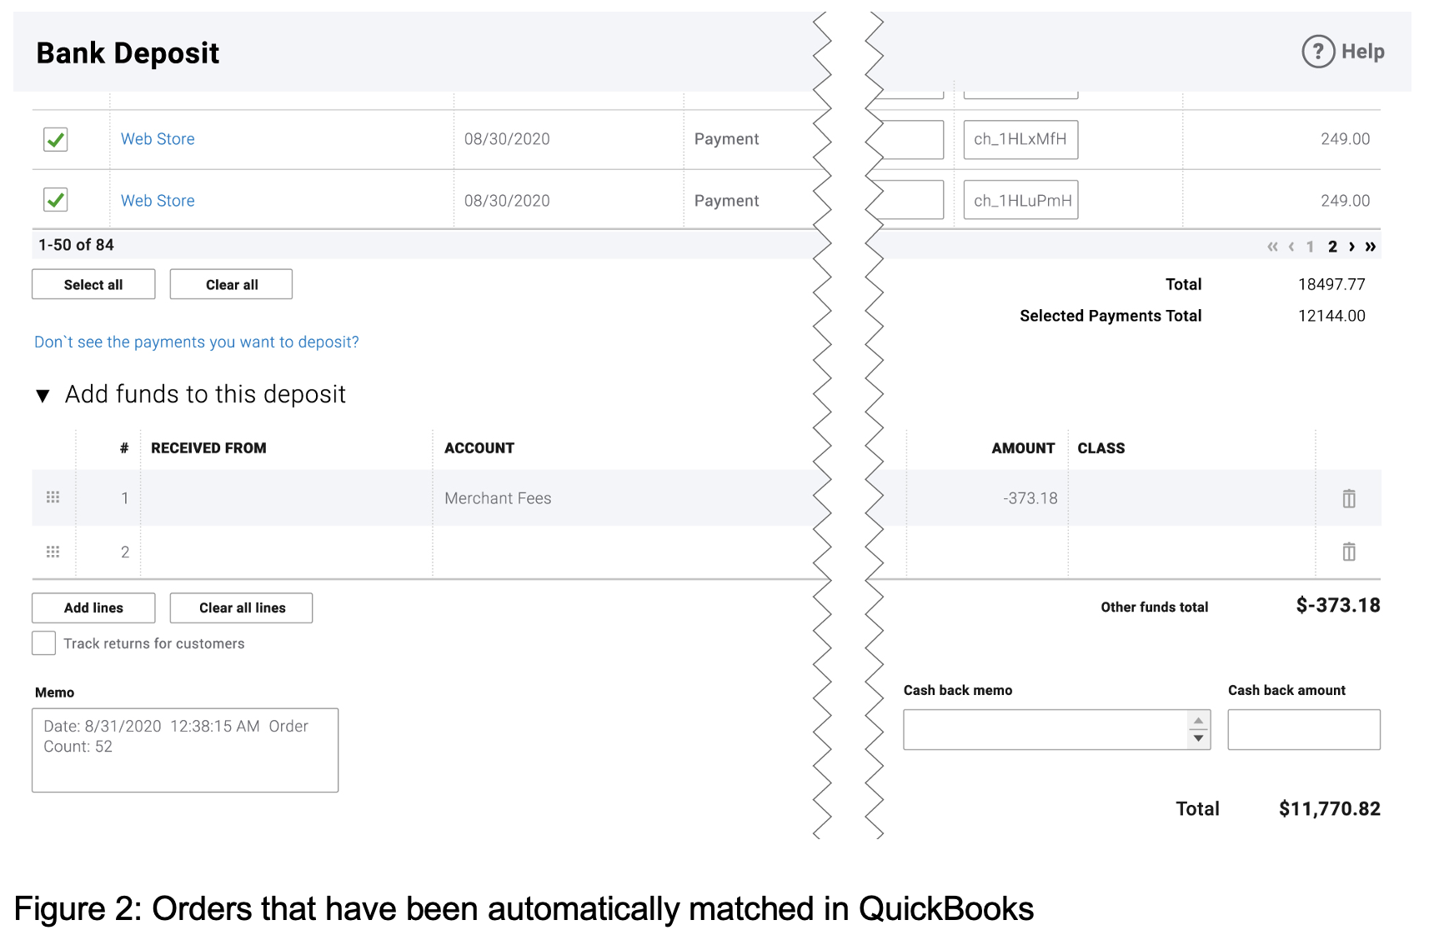Jump to last page with double-right arrow

click(1370, 247)
